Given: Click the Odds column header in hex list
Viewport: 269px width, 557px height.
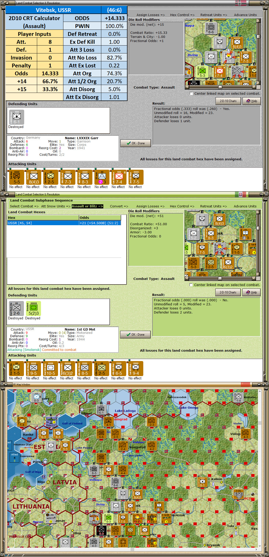Looking at the screenshot, I should [100, 218].
